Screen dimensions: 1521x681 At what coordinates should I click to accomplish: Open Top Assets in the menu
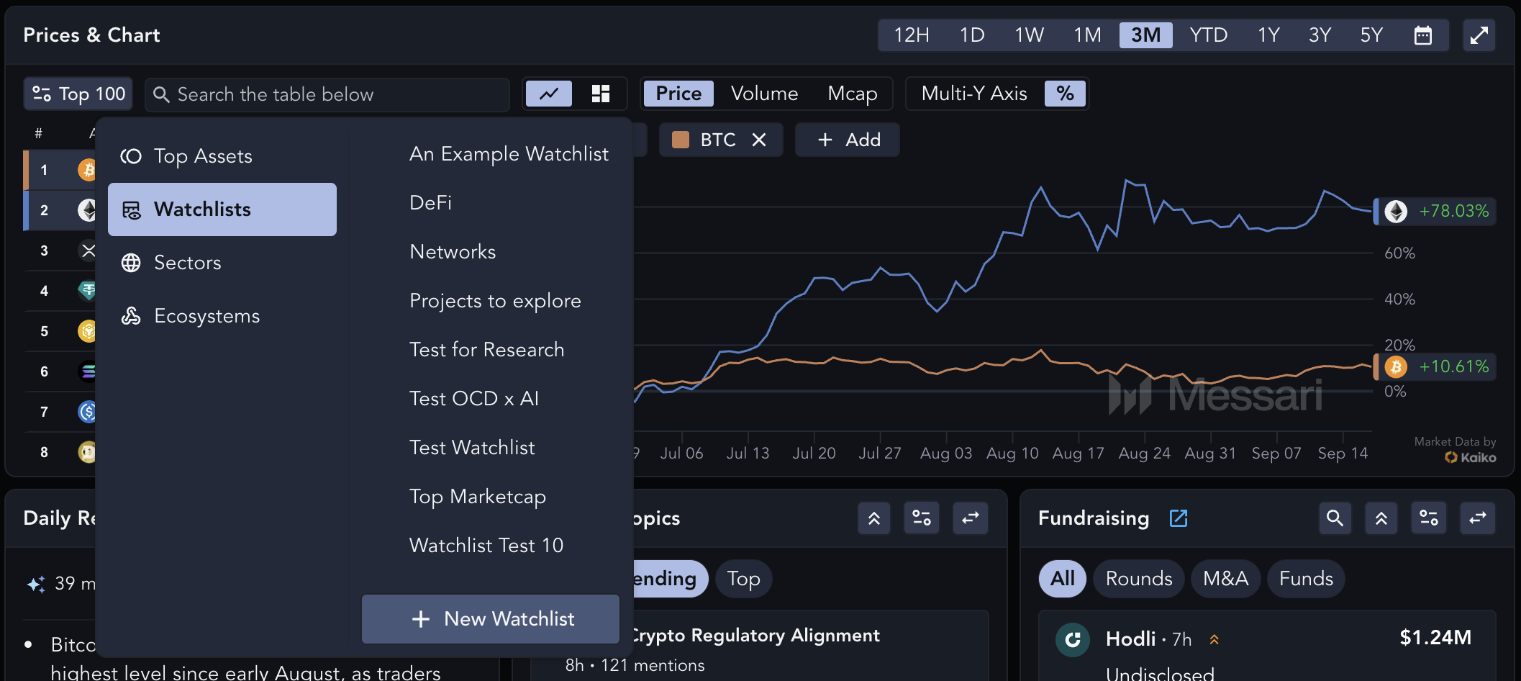pyautogui.click(x=222, y=156)
